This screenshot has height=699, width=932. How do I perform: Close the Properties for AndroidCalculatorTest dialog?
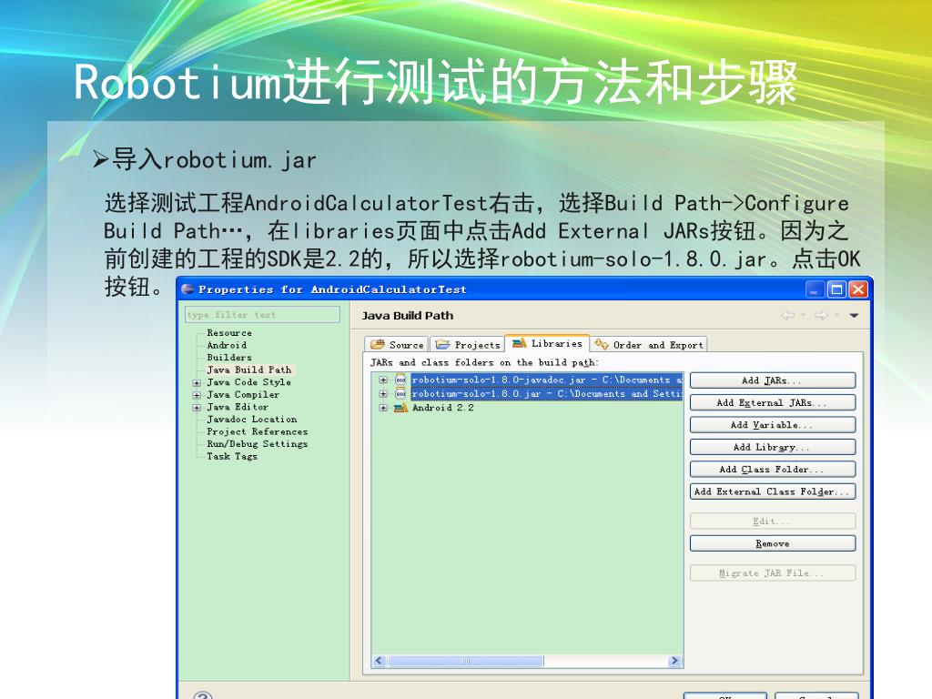[x=857, y=289]
